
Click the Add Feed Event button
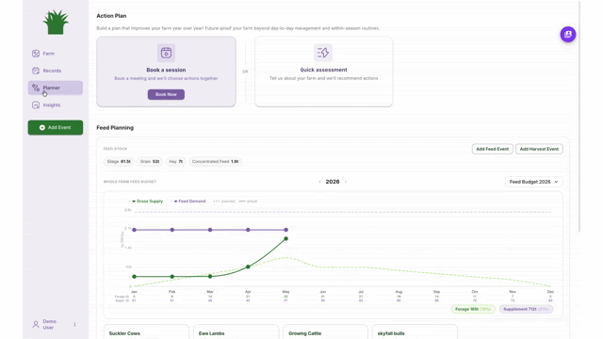click(x=492, y=149)
